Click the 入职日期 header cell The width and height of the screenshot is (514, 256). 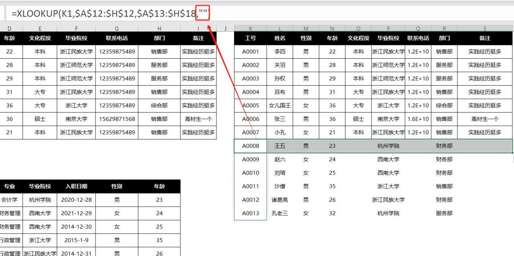[76, 186]
